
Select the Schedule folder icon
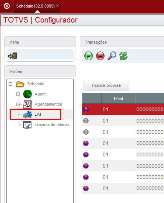pos(20,84)
